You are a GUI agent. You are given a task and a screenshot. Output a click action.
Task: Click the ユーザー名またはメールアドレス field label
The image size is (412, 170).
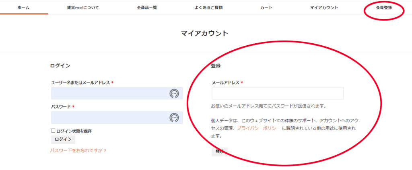click(x=80, y=83)
